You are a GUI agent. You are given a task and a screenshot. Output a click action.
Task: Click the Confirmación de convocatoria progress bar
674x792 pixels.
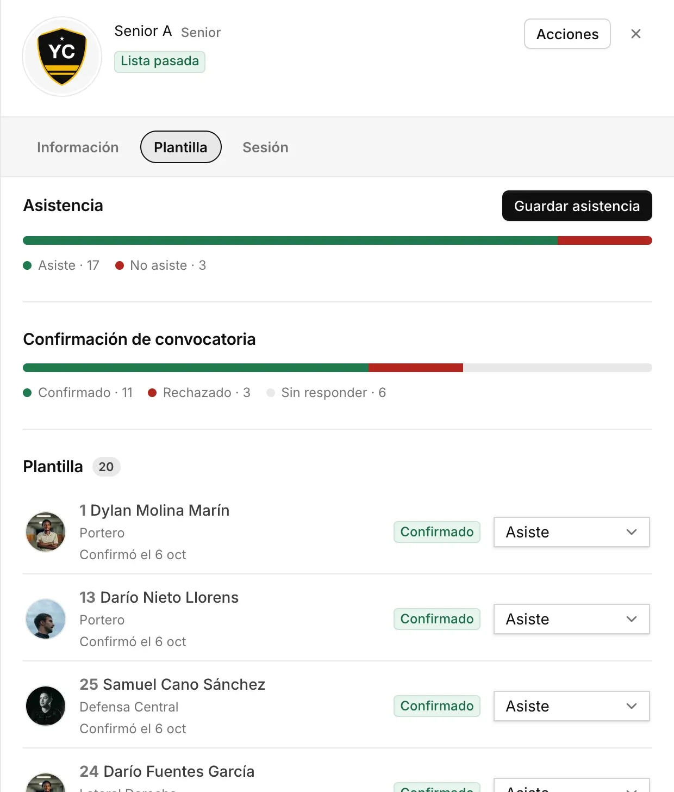click(338, 368)
